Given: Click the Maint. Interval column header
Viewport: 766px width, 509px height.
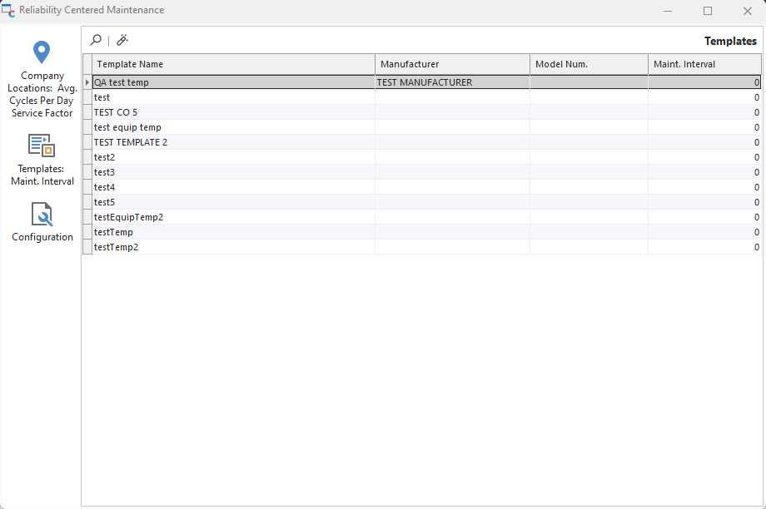Looking at the screenshot, I should 704,64.
